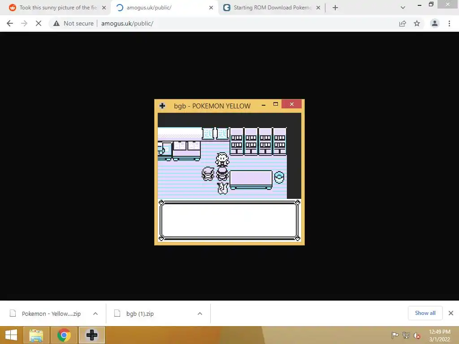Click the bgb window gamepad icon
459x344 pixels.
(x=162, y=106)
